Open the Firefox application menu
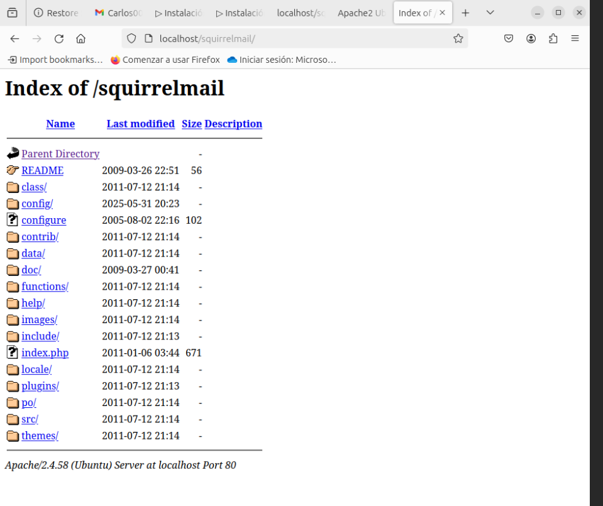This screenshot has height=506, width=603. pyautogui.click(x=575, y=38)
